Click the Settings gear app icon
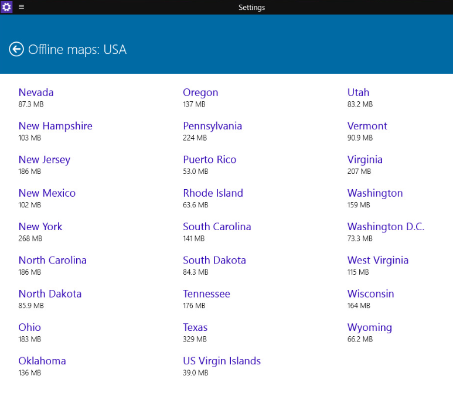This screenshot has height=393, width=453. point(6,6)
